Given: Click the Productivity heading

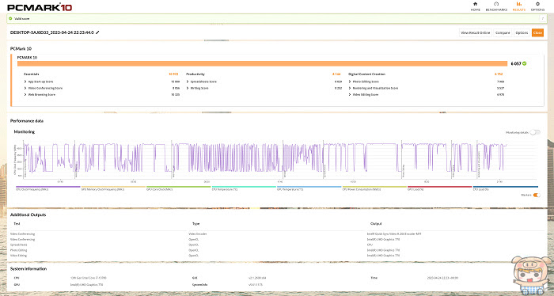Looking at the screenshot, I should pyautogui.click(x=195, y=74).
